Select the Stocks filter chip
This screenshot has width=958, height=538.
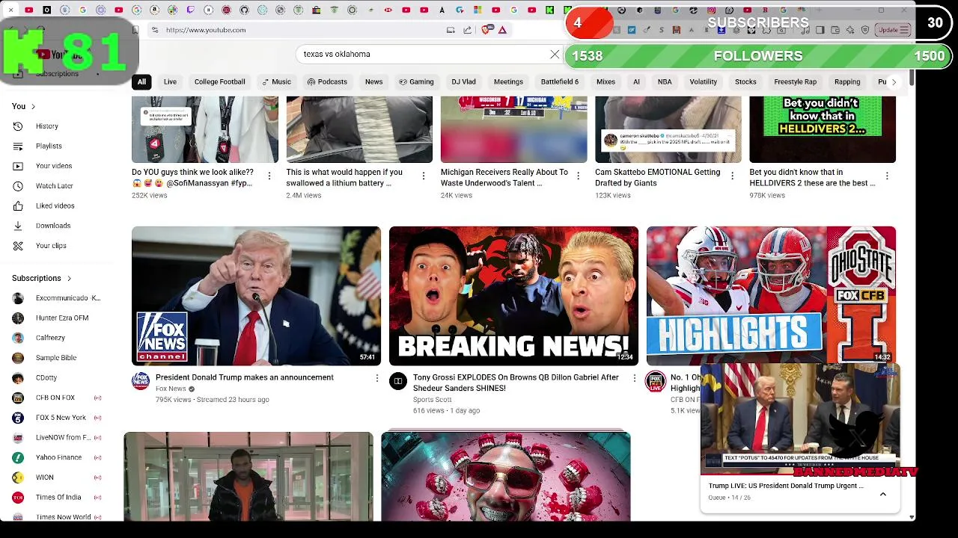pos(745,81)
